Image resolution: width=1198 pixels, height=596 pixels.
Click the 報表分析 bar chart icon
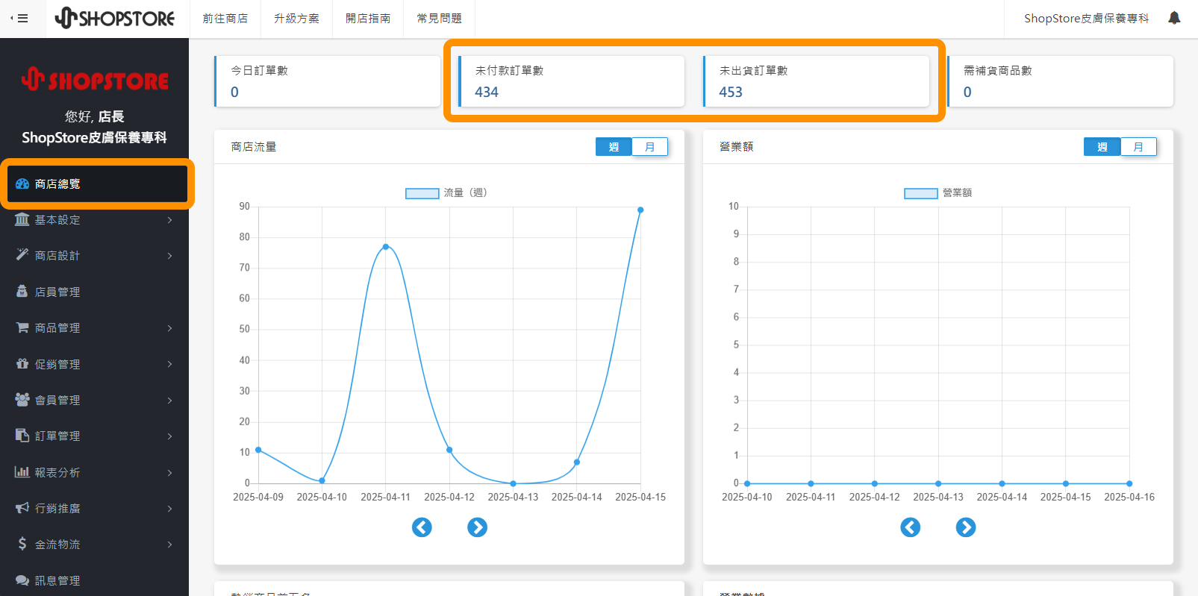pos(22,472)
